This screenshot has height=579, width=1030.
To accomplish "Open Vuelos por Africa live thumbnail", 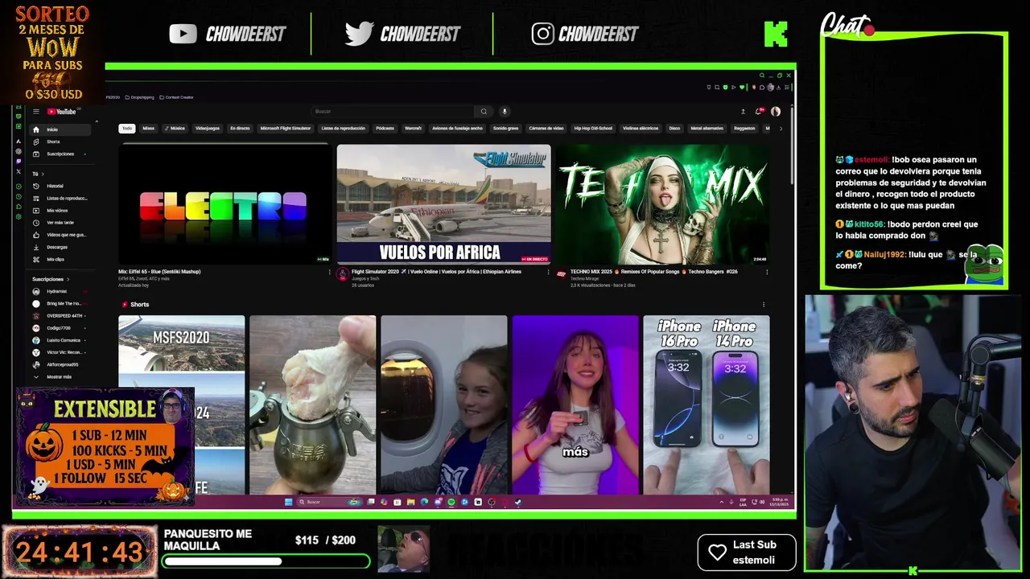I will click(x=443, y=204).
